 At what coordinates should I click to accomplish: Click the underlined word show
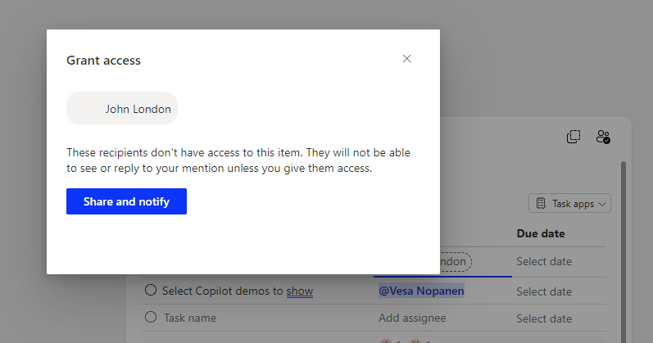[299, 291]
